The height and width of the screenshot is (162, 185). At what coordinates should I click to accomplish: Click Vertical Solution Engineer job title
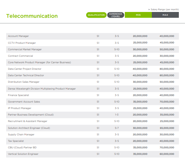click(x=23, y=154)
